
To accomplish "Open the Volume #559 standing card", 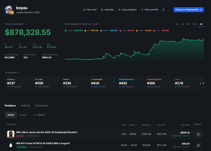I will pos(46,83).
